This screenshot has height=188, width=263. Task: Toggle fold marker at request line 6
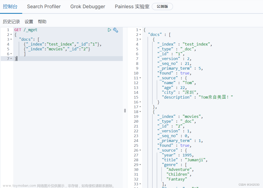pyautogui.click(x=11, y=54)
